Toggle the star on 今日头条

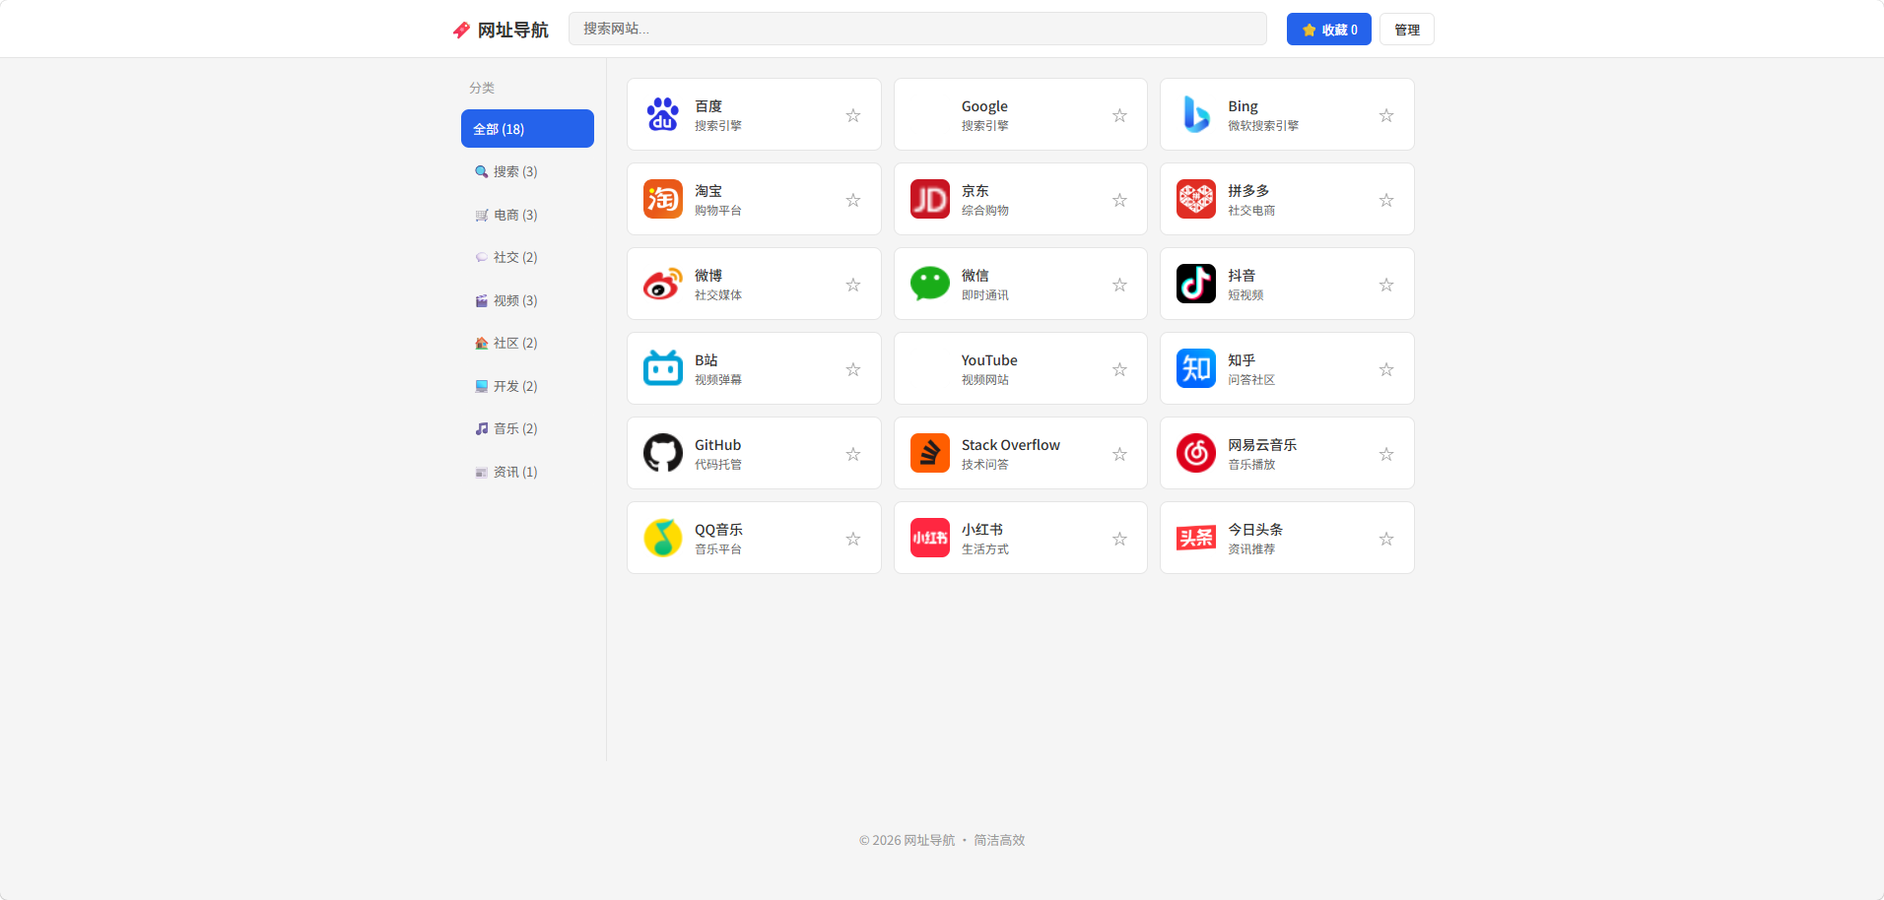pyautogui.click(x=1386, y=539)
